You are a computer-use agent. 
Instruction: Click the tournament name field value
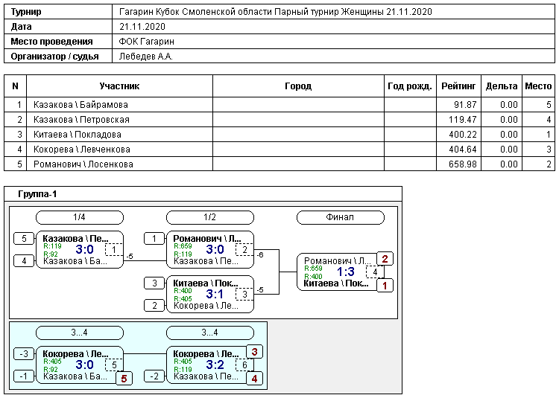276,13
